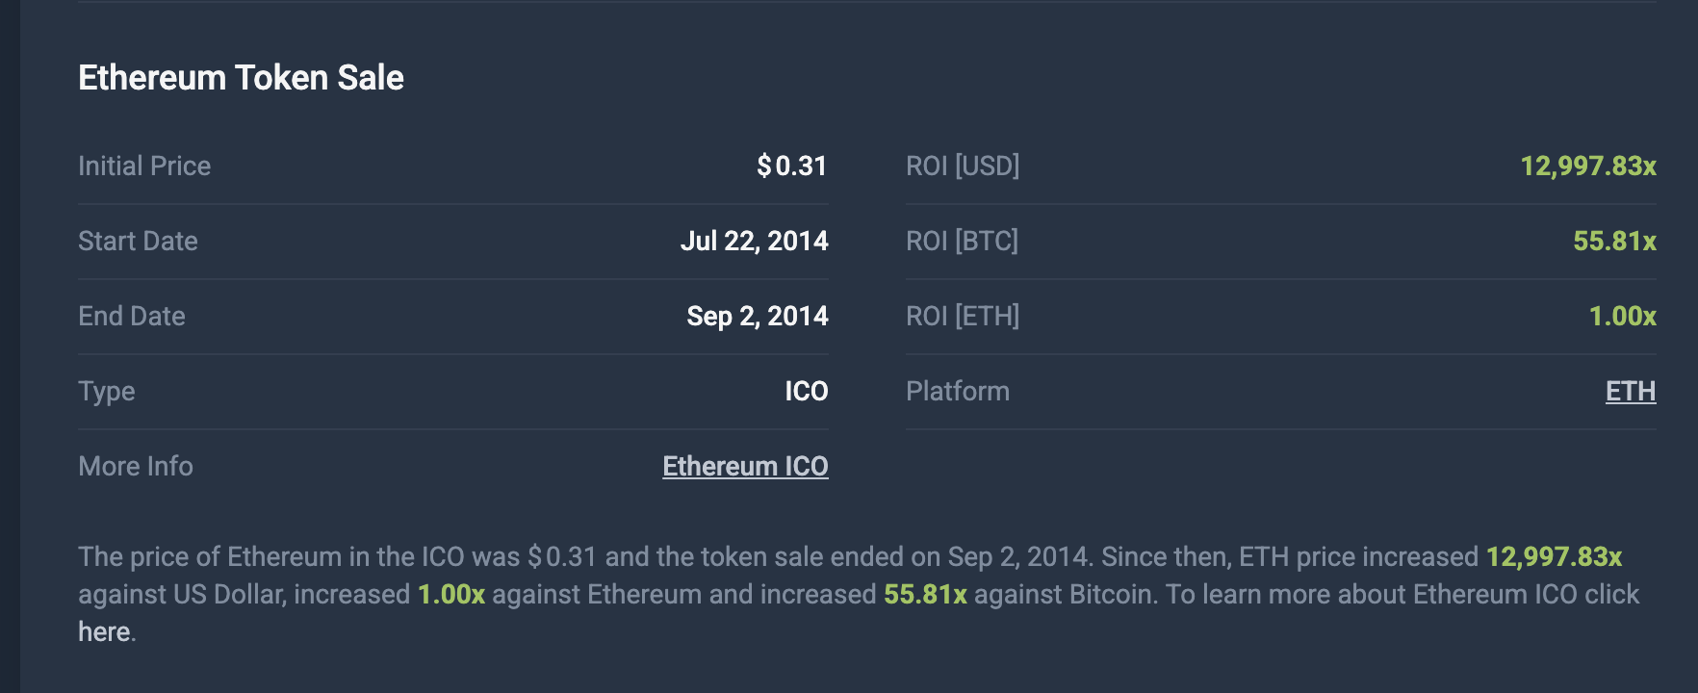Click the 1.00x value in ROI [ETH] row
This screenshot has width=1698, height=693.
click(x=1622, y=316)
